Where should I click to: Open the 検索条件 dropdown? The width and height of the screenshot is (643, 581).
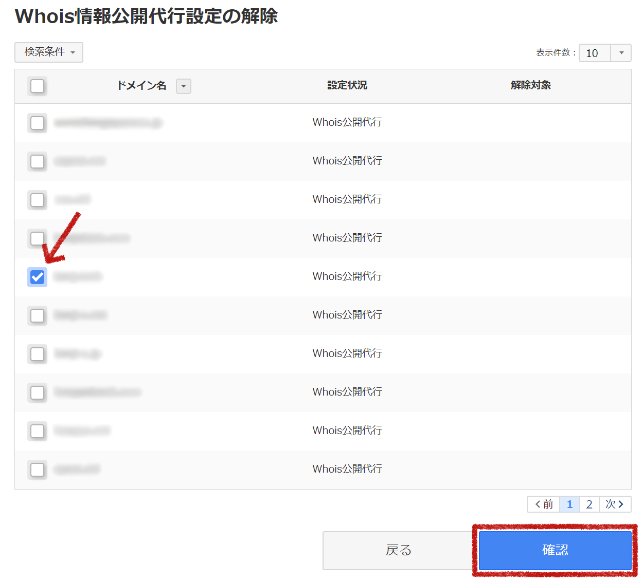(x=49, y=52)
